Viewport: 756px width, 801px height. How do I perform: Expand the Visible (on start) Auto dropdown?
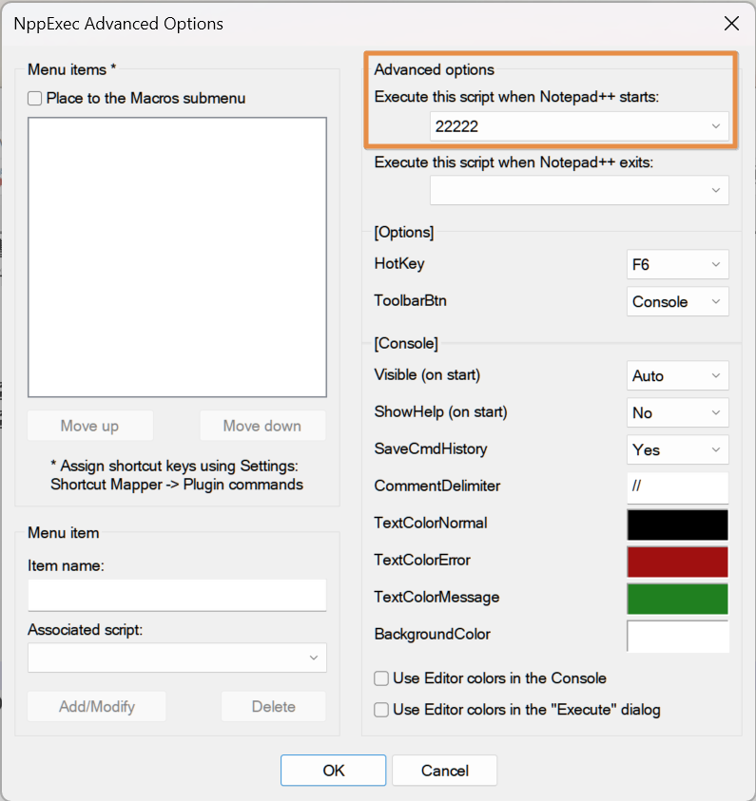pos(678,375)
